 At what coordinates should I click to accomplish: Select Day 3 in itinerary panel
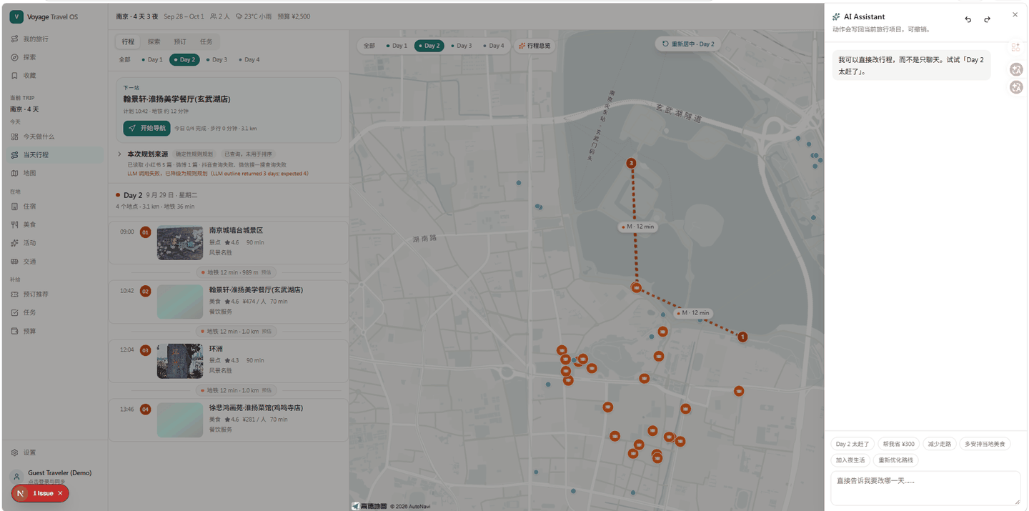tap(217, 60)
